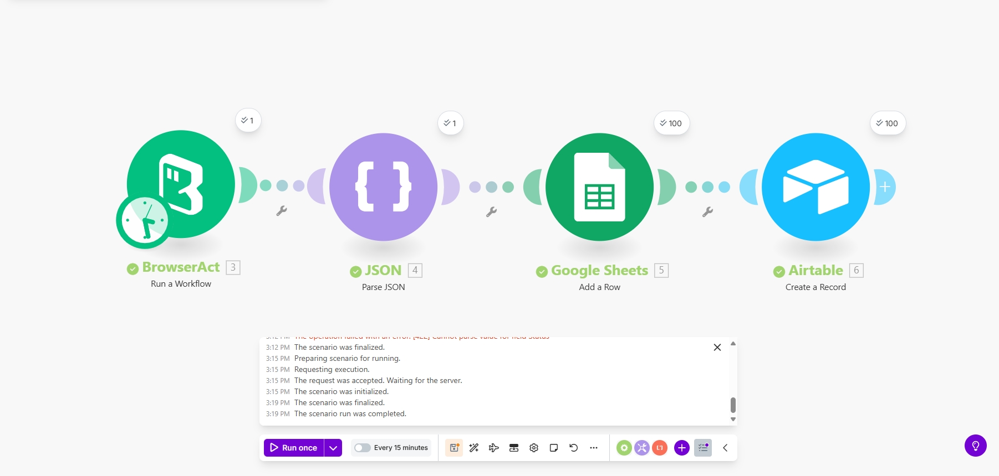
Task: Click the Run once button
Action: pyautogui.click(x=294, y=448)
